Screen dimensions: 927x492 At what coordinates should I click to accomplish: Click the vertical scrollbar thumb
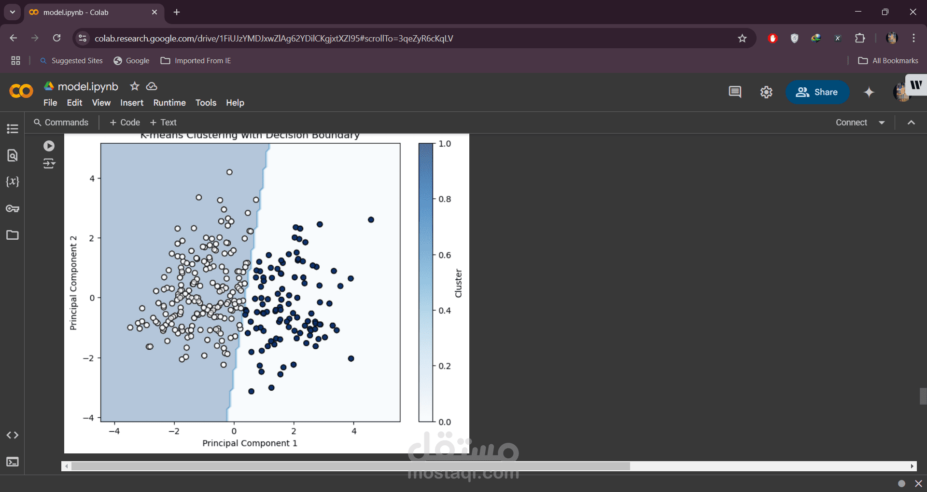click(x=923, y=396)
